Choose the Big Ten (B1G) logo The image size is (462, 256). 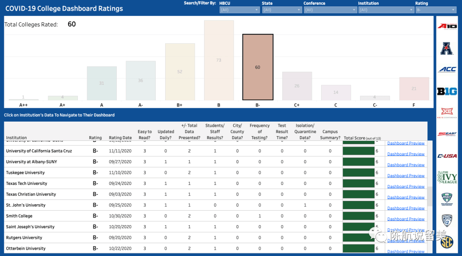pos(447,91)
